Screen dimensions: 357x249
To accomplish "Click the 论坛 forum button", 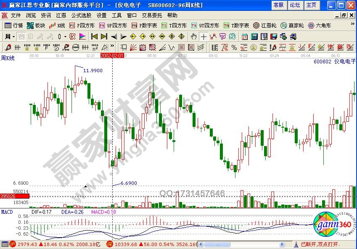I will click(x=294, y=5).
